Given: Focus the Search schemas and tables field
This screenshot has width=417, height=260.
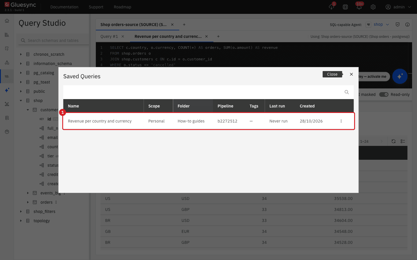Looking at the screenshot, I should (x=54, y=40).
